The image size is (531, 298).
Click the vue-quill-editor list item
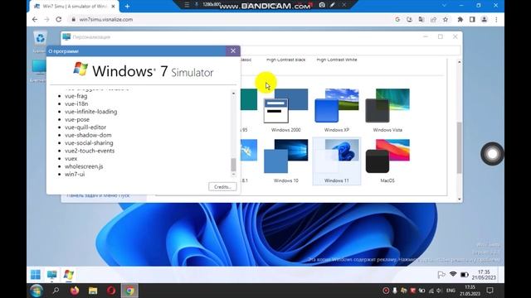tap(85, 127)
